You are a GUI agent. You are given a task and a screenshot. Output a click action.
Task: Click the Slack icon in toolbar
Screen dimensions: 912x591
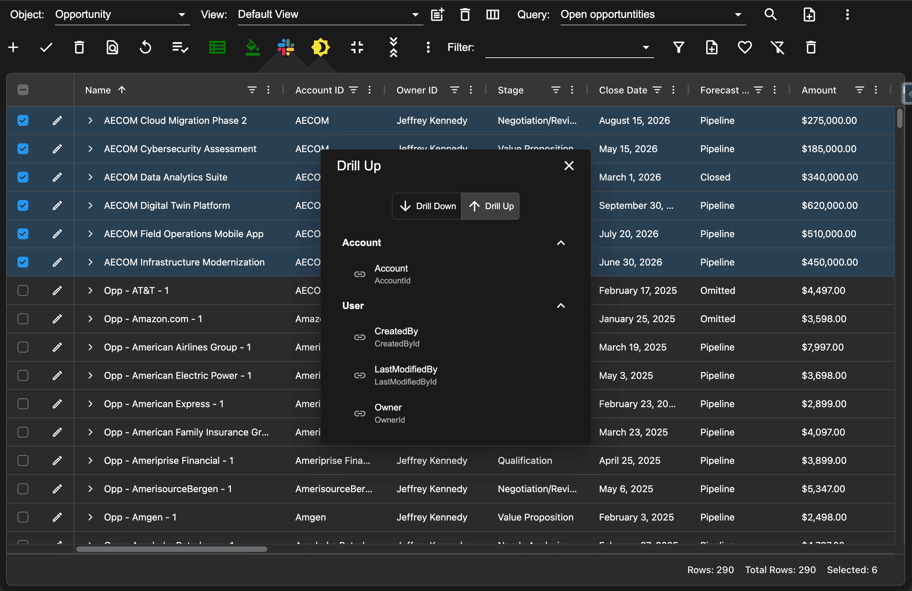(286, 48)
